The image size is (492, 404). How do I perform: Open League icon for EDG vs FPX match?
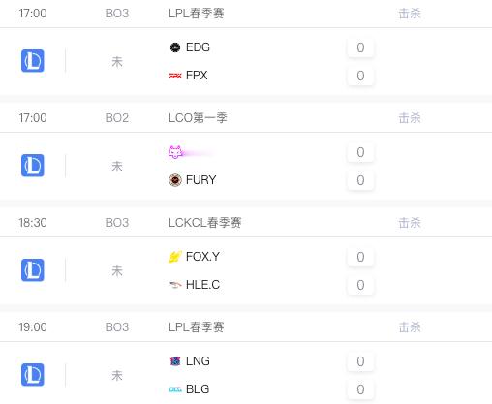point(33,61)
